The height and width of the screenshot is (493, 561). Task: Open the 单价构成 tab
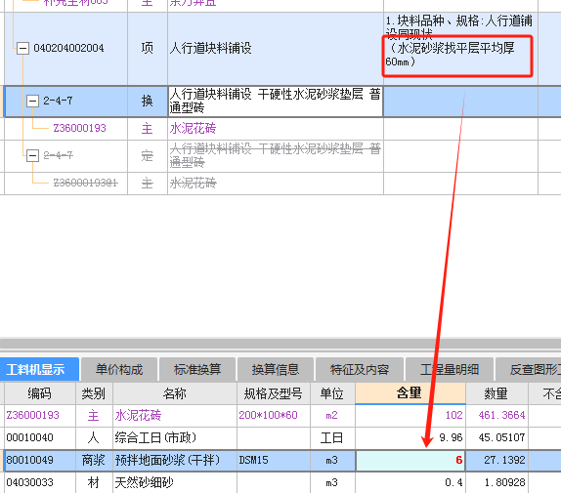point(119,369)
